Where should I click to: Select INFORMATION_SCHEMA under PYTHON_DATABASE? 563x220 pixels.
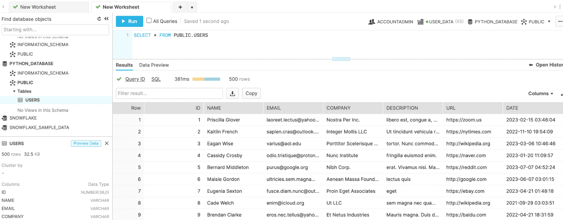43,73
